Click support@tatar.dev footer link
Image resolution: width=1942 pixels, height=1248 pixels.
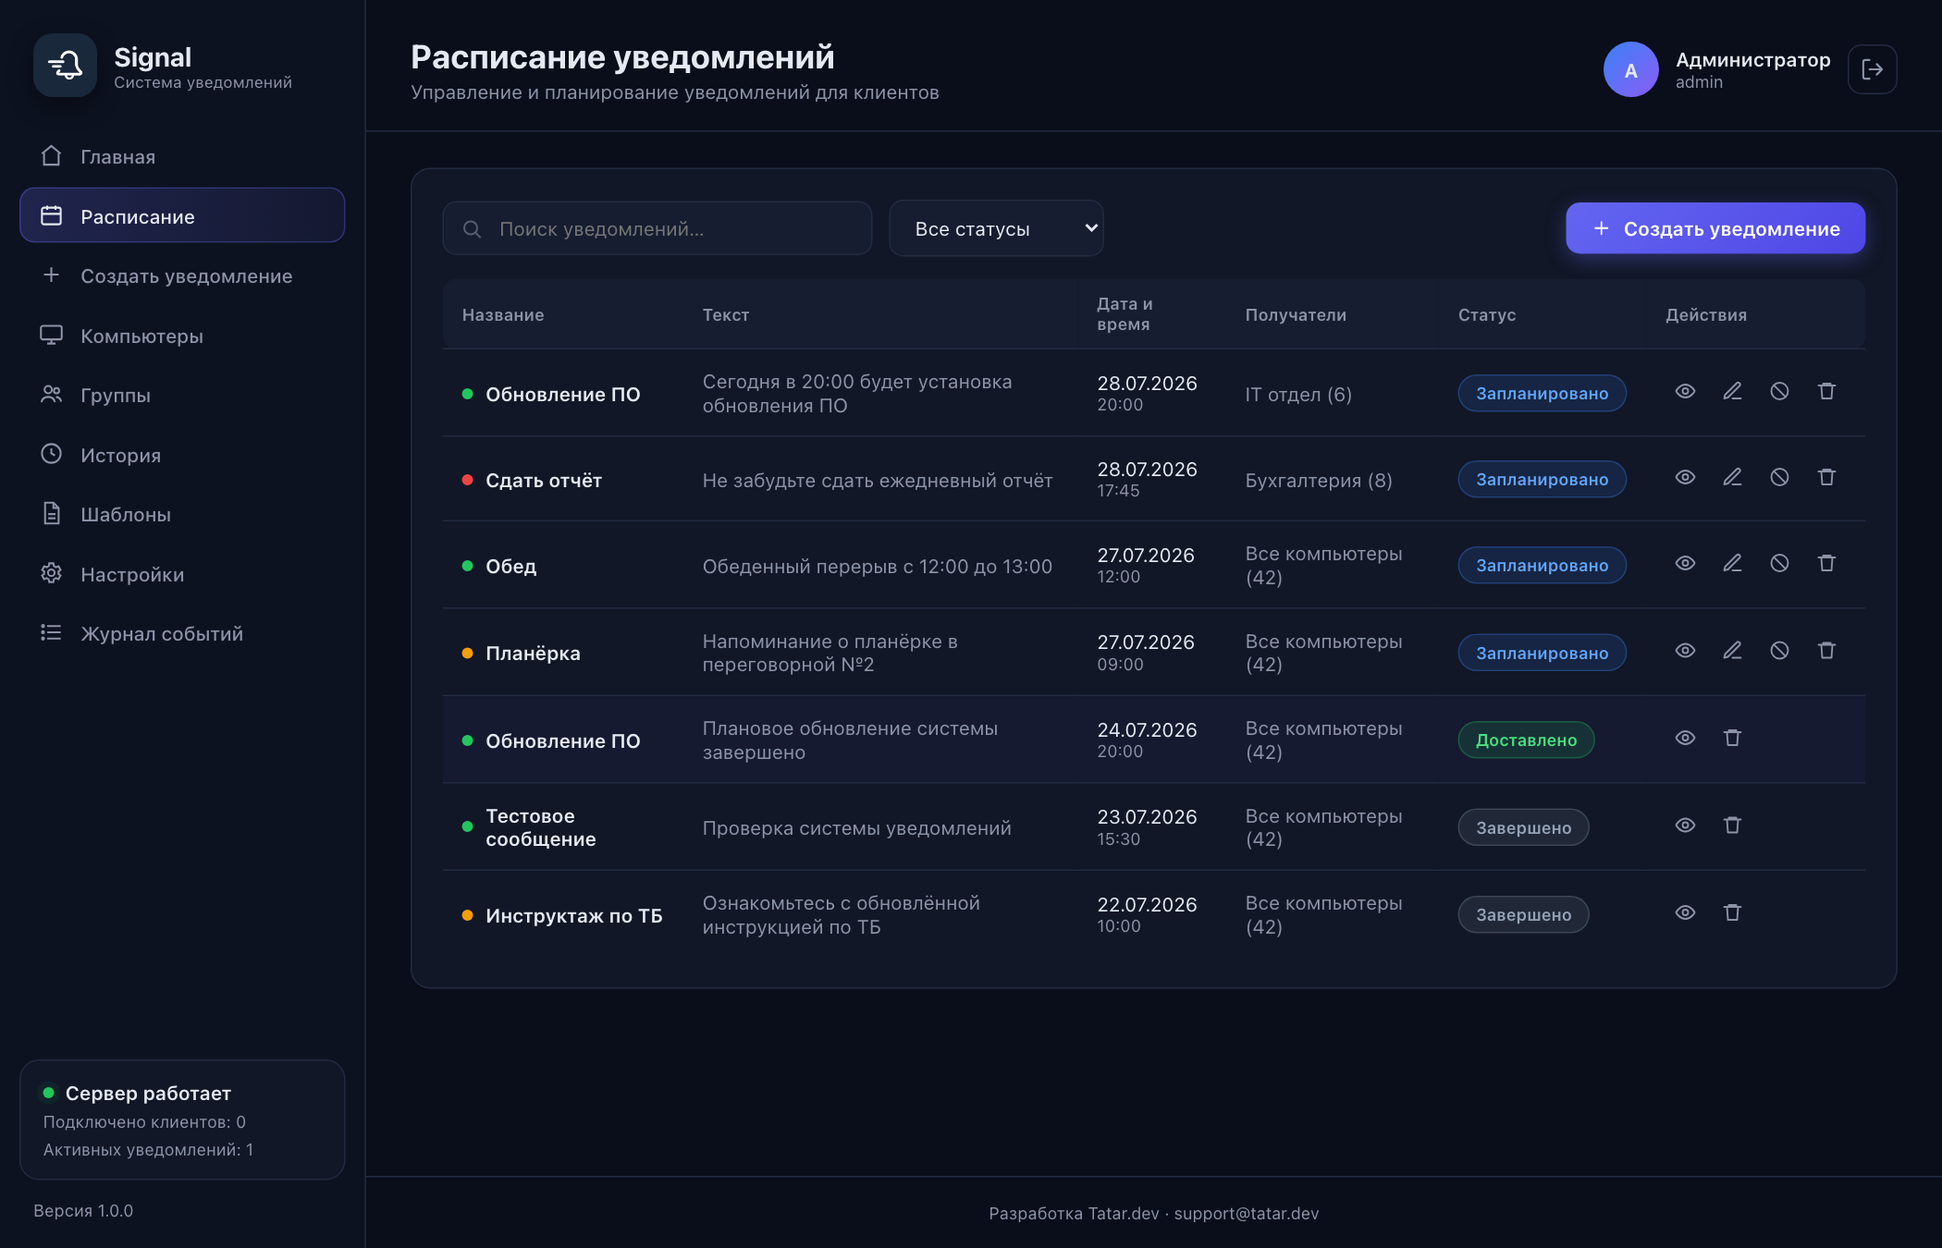(x=1247, y=1213)
